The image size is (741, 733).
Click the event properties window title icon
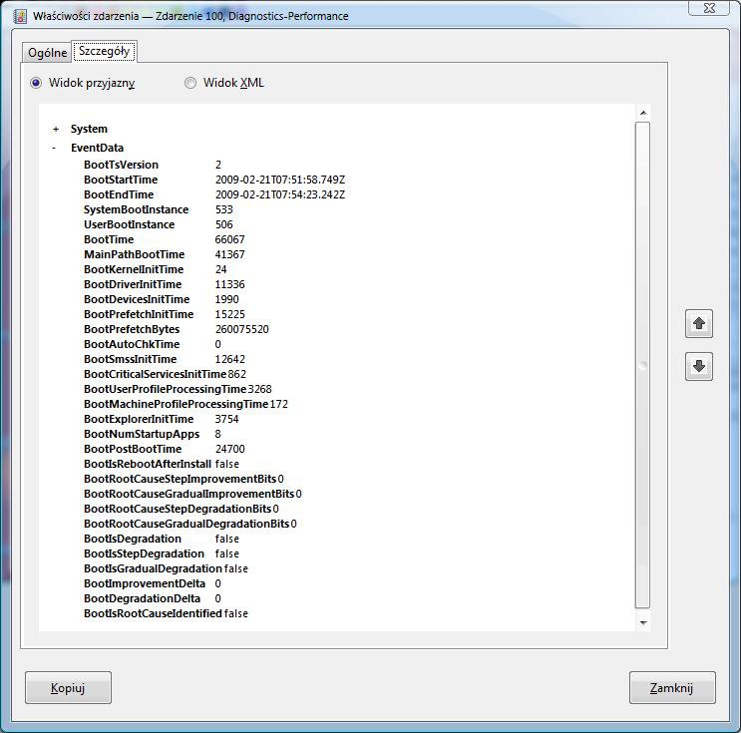(20, 16)
